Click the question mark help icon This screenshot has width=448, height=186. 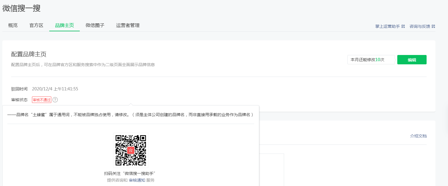pyautogui.click(x=55, y=100)
